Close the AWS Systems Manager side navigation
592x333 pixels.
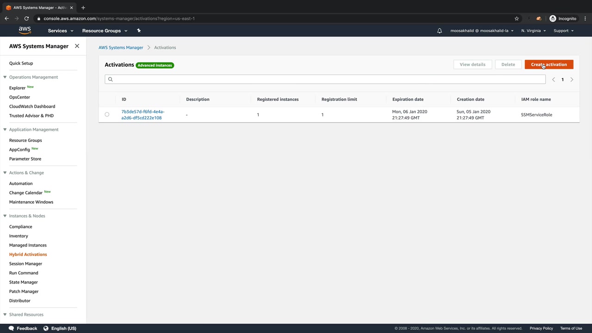click(x=77, y=46)
